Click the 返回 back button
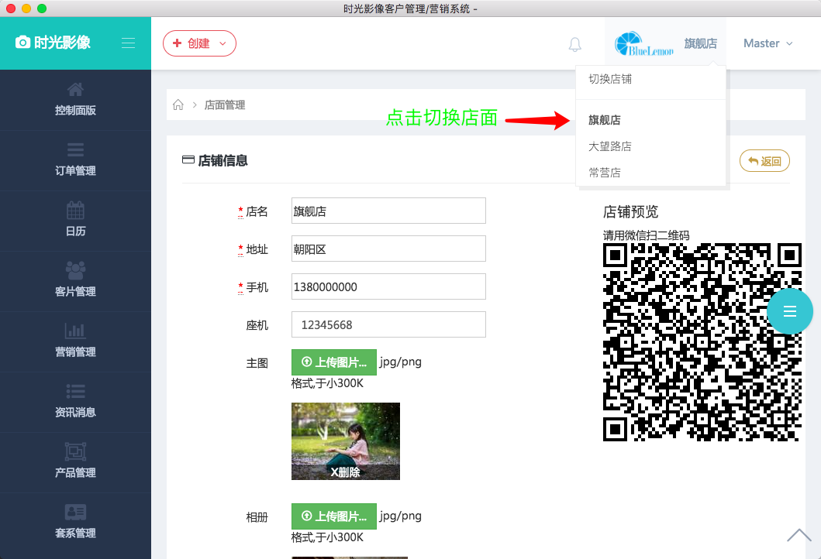 [764, 161]
